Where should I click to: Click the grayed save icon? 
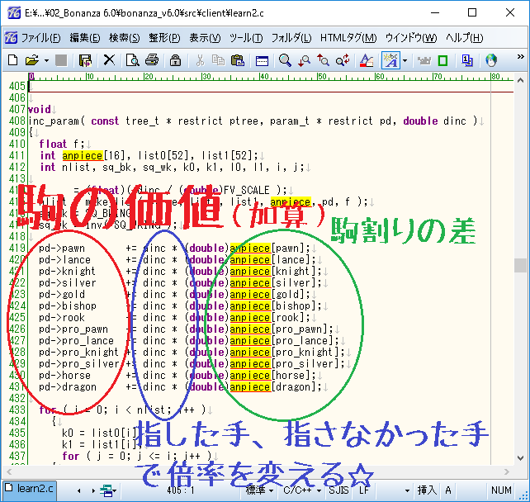pos(61,61)
